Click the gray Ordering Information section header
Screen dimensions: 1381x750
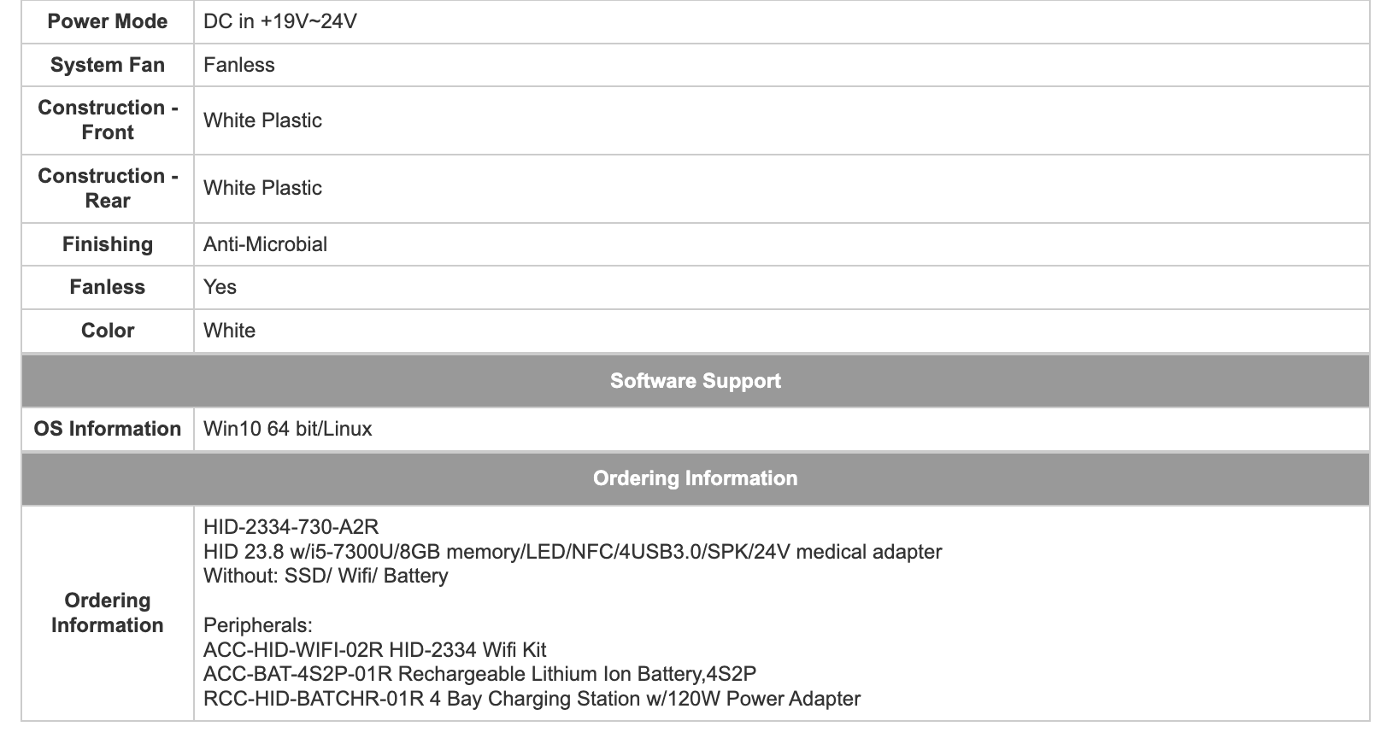tap(695, 478)
